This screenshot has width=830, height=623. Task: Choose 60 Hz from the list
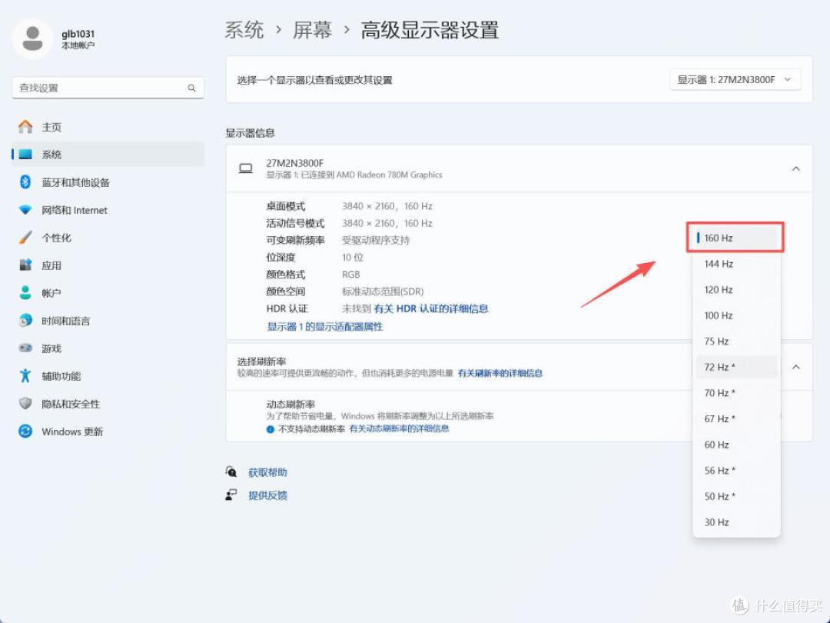click(x=735, y=445)
